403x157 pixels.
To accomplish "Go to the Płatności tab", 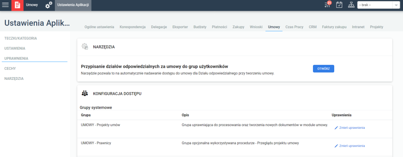I will [x=219, y=27].
